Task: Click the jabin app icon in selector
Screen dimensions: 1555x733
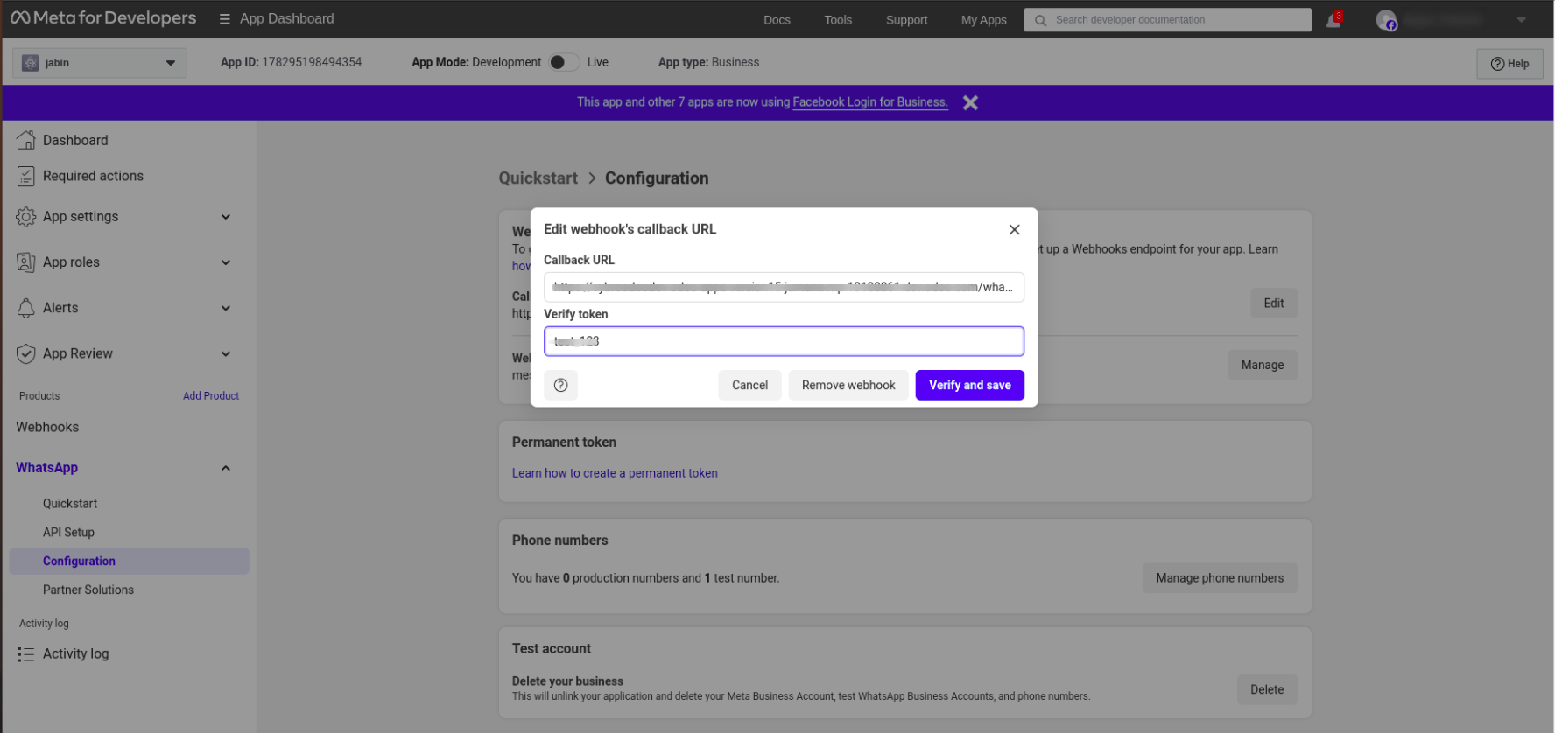Action: [x=30, y=63]
